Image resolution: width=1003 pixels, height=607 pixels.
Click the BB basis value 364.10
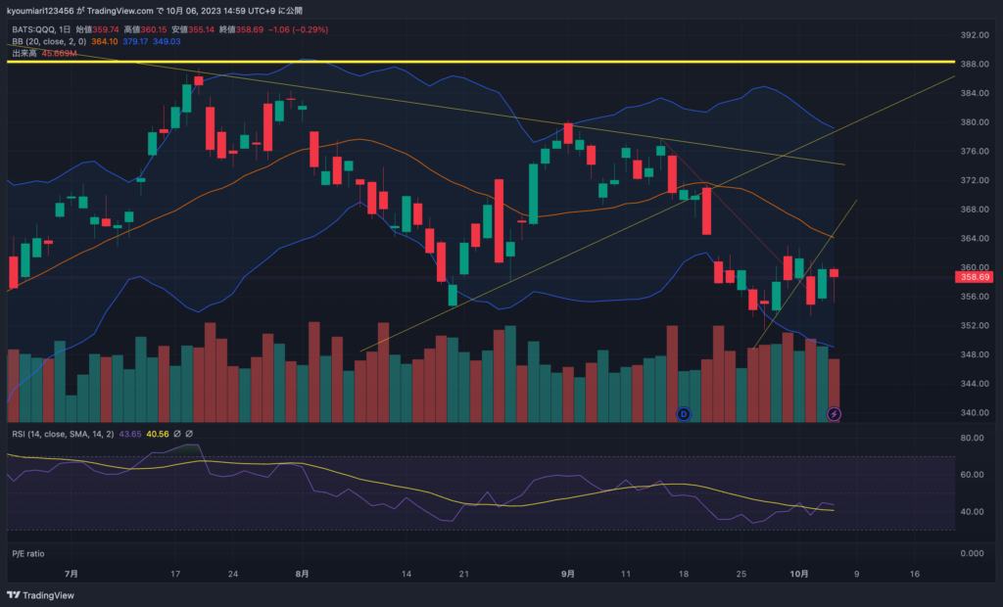coord(104,41)
